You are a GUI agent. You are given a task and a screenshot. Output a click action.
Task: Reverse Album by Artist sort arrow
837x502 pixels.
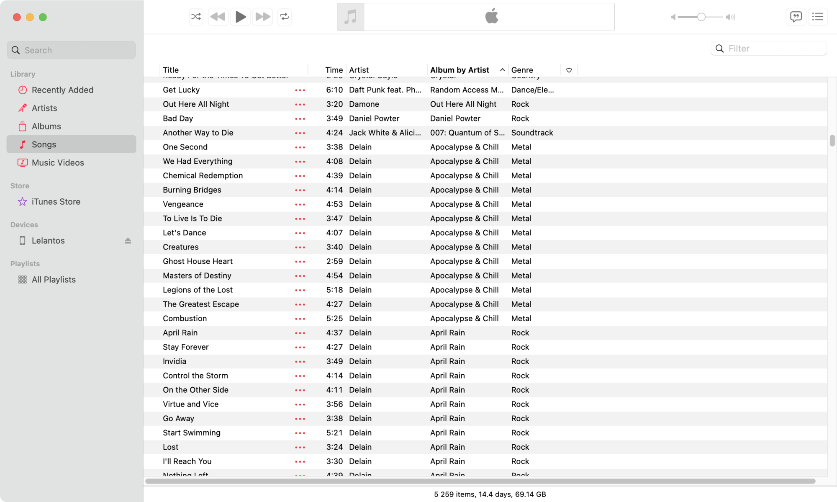(502, 70)
